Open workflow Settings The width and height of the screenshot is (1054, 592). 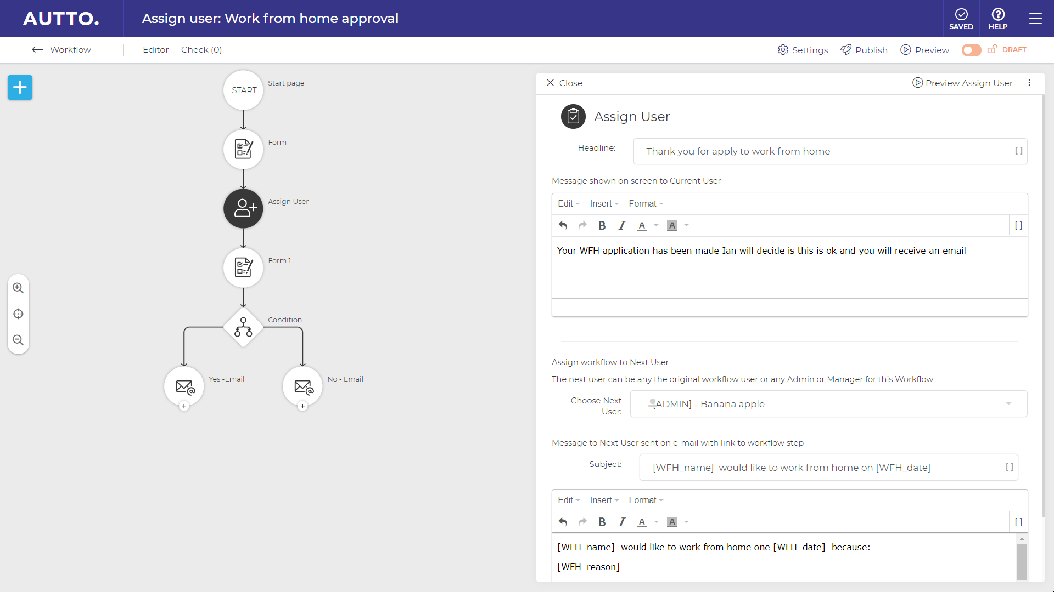click(803, 50)
